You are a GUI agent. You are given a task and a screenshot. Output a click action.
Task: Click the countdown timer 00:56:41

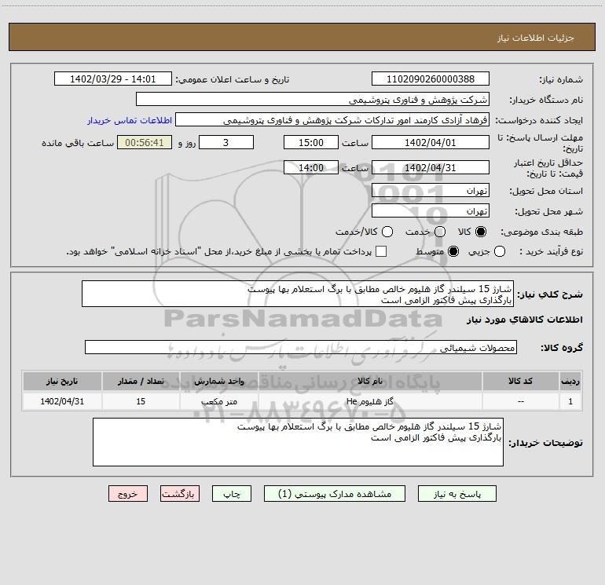click(x=145, y=142)
